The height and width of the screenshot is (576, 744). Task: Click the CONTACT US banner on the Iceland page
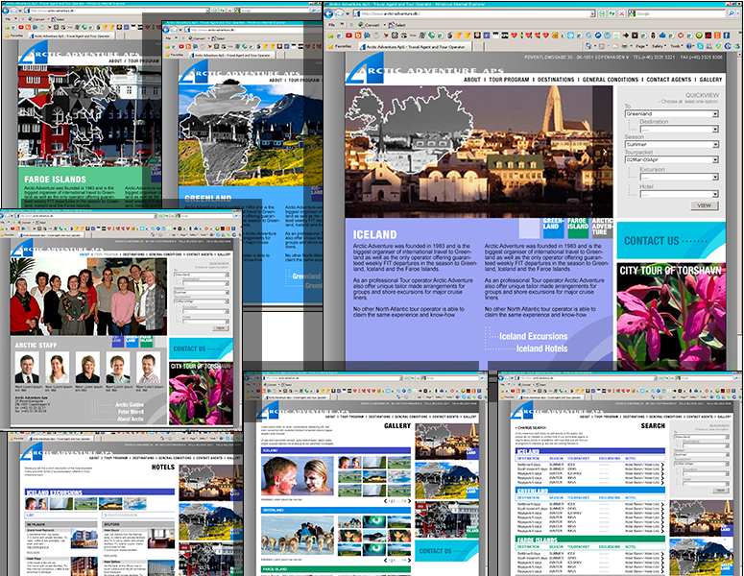pos(671,241)
